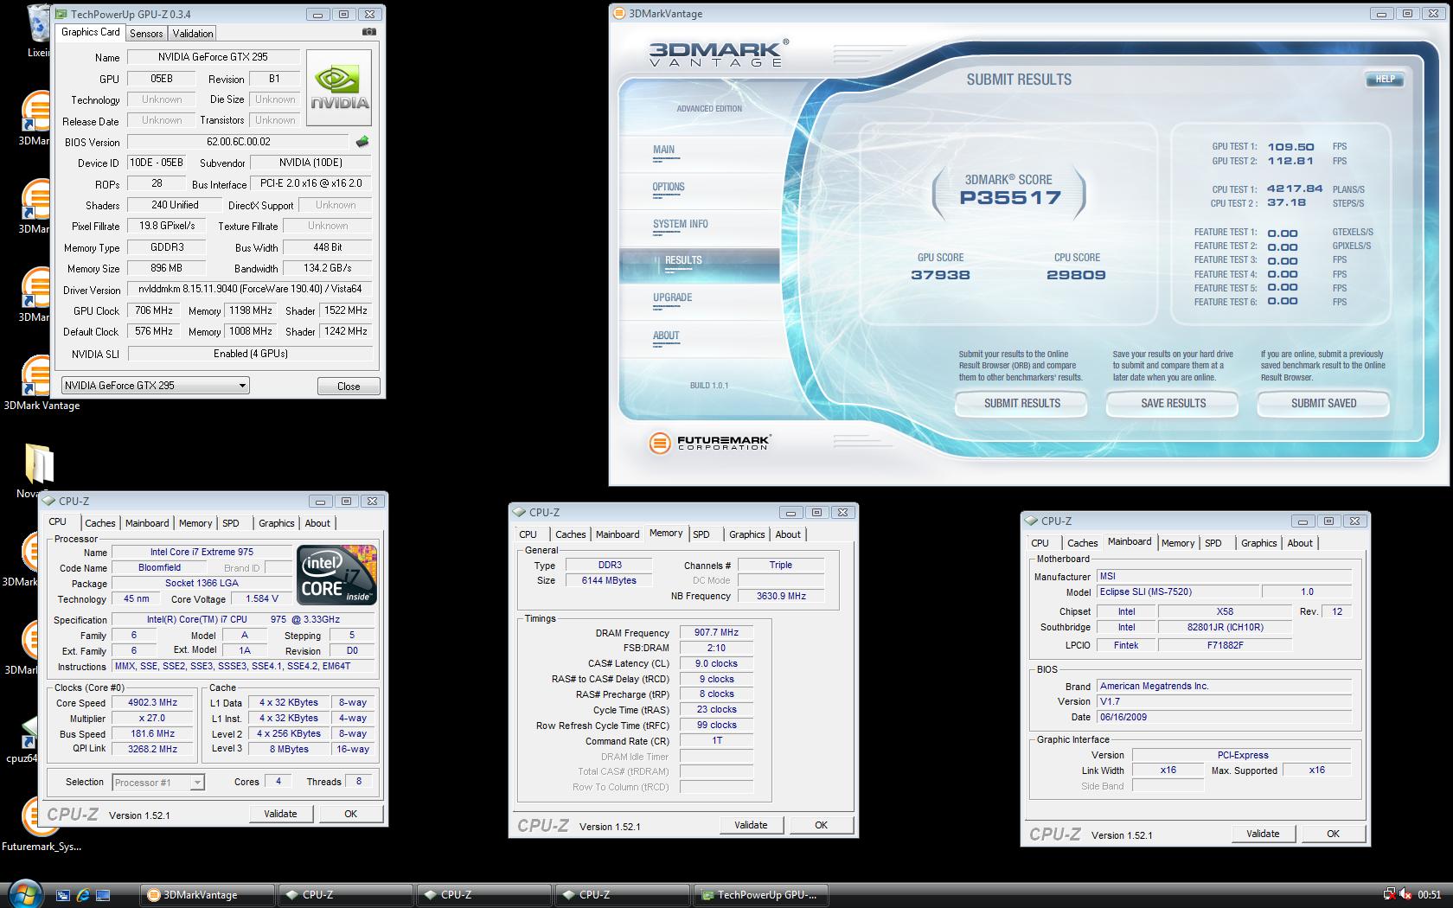The width and height of the screenshot is (1453, 908).
Task: Click the BIOS save chip icon in GPU-Z
Action: 362,142
